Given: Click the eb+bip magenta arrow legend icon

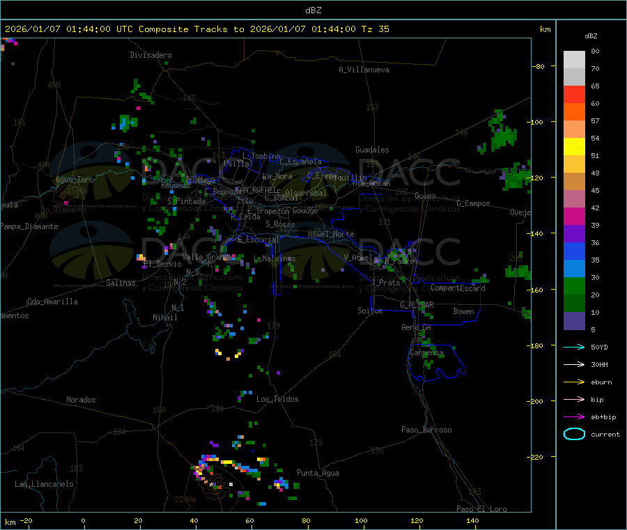Looking at the screenshot, I should pos(574,417).
